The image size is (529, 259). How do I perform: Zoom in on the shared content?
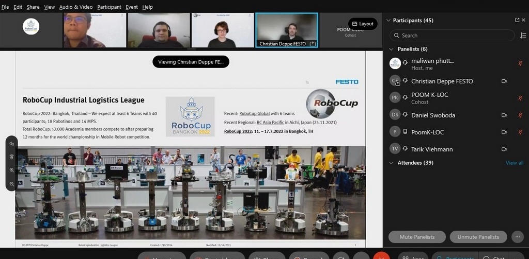(x=12, y=170)
